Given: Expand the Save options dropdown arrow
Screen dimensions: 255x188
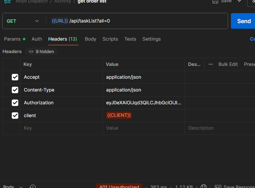Looking at the screenshot, I should [239, 1].
